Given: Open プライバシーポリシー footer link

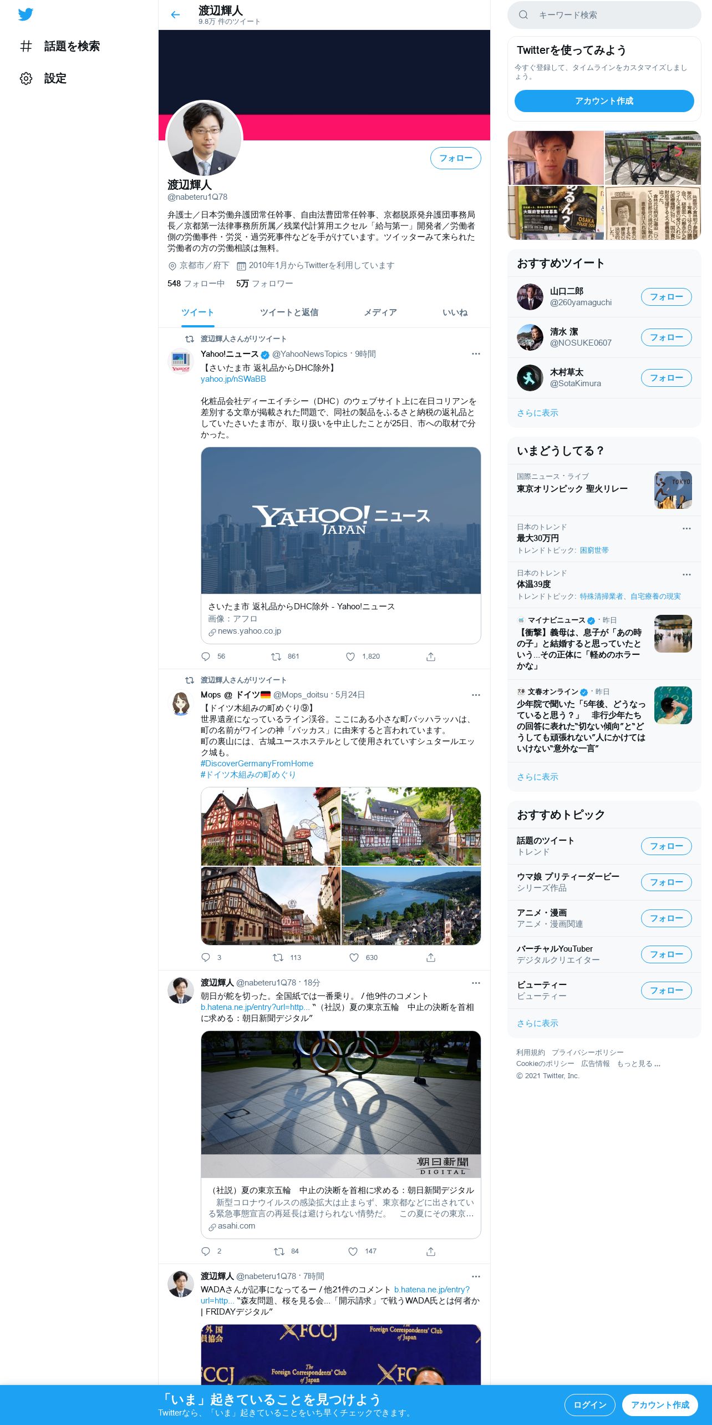Looking at the screenshot, I should coord(587,1053).
